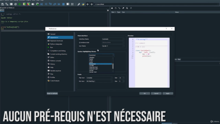The image size is (220, 124).
Task: Click the Run selection icon
Action: [33, 4]
